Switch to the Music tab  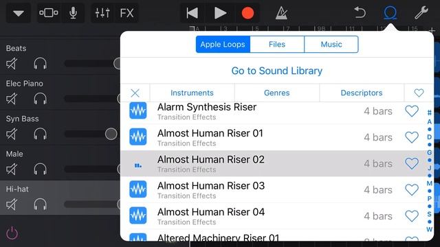coord(331,44)
